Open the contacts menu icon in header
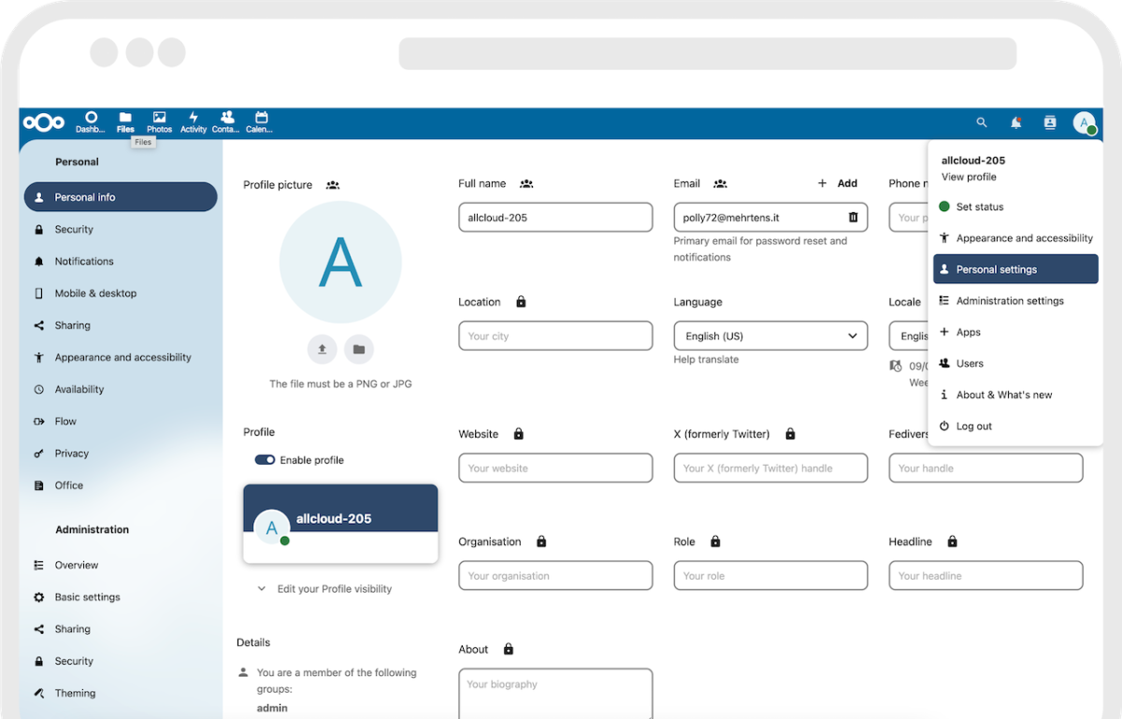1122x719 pixels. [x=1050, y=122]
